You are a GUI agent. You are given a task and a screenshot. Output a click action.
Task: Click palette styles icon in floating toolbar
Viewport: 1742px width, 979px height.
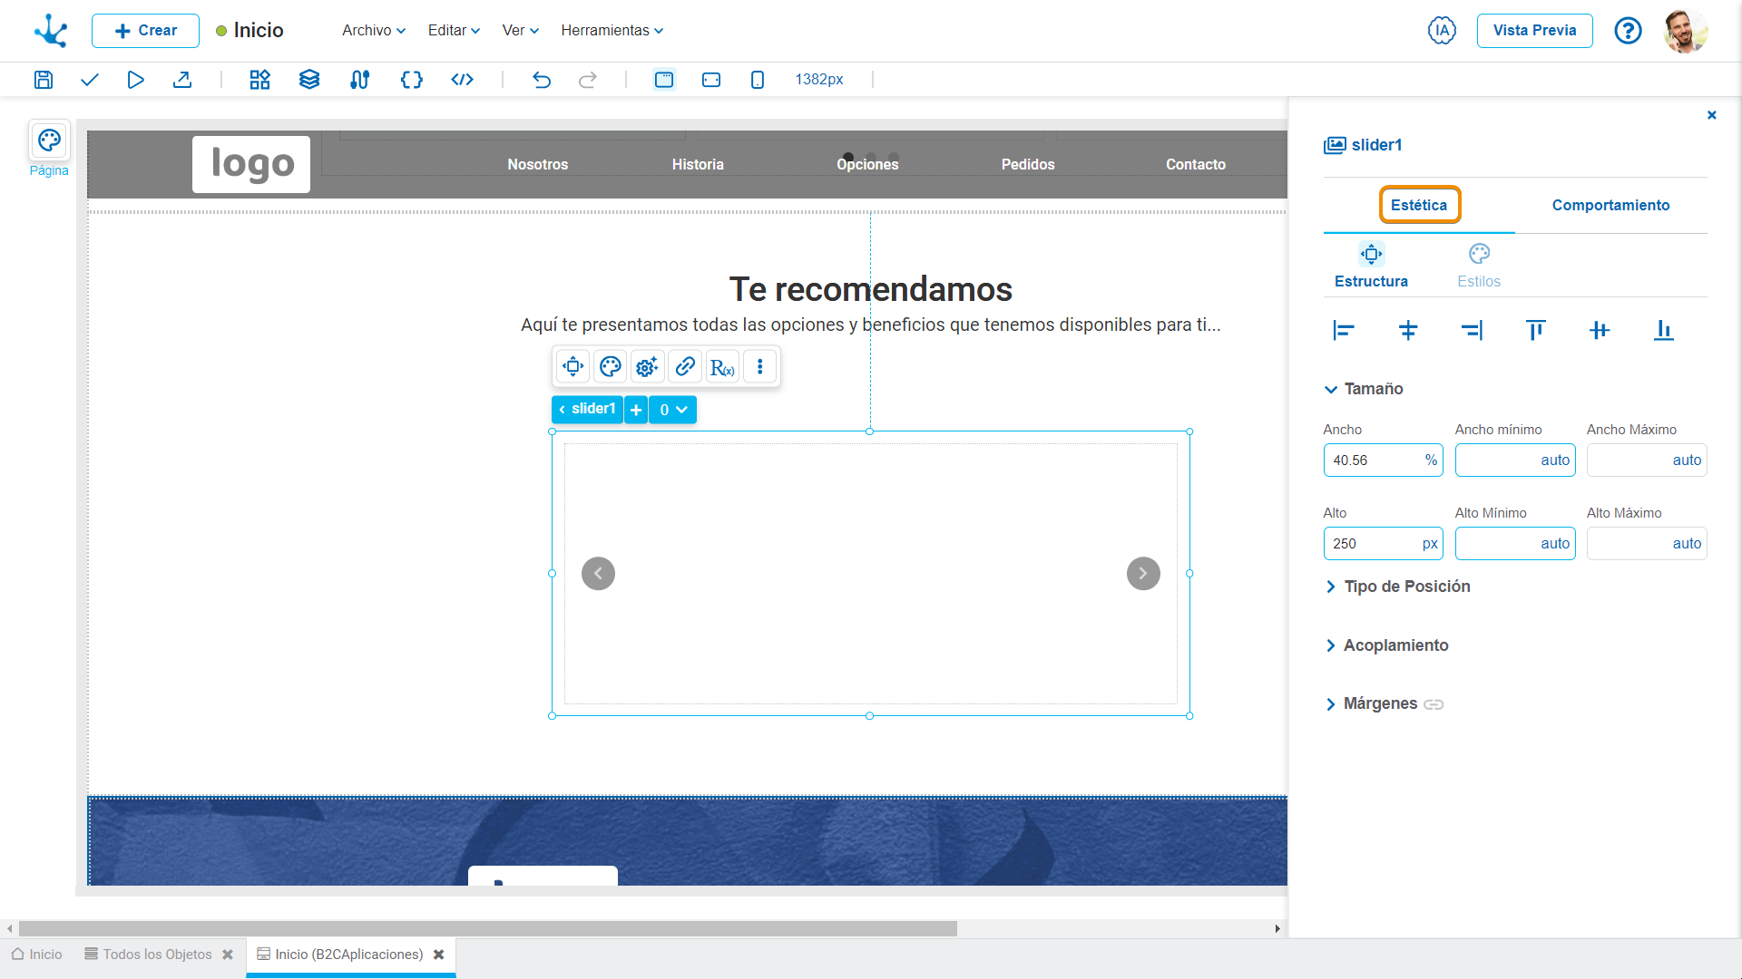click(x=611, y=367)
